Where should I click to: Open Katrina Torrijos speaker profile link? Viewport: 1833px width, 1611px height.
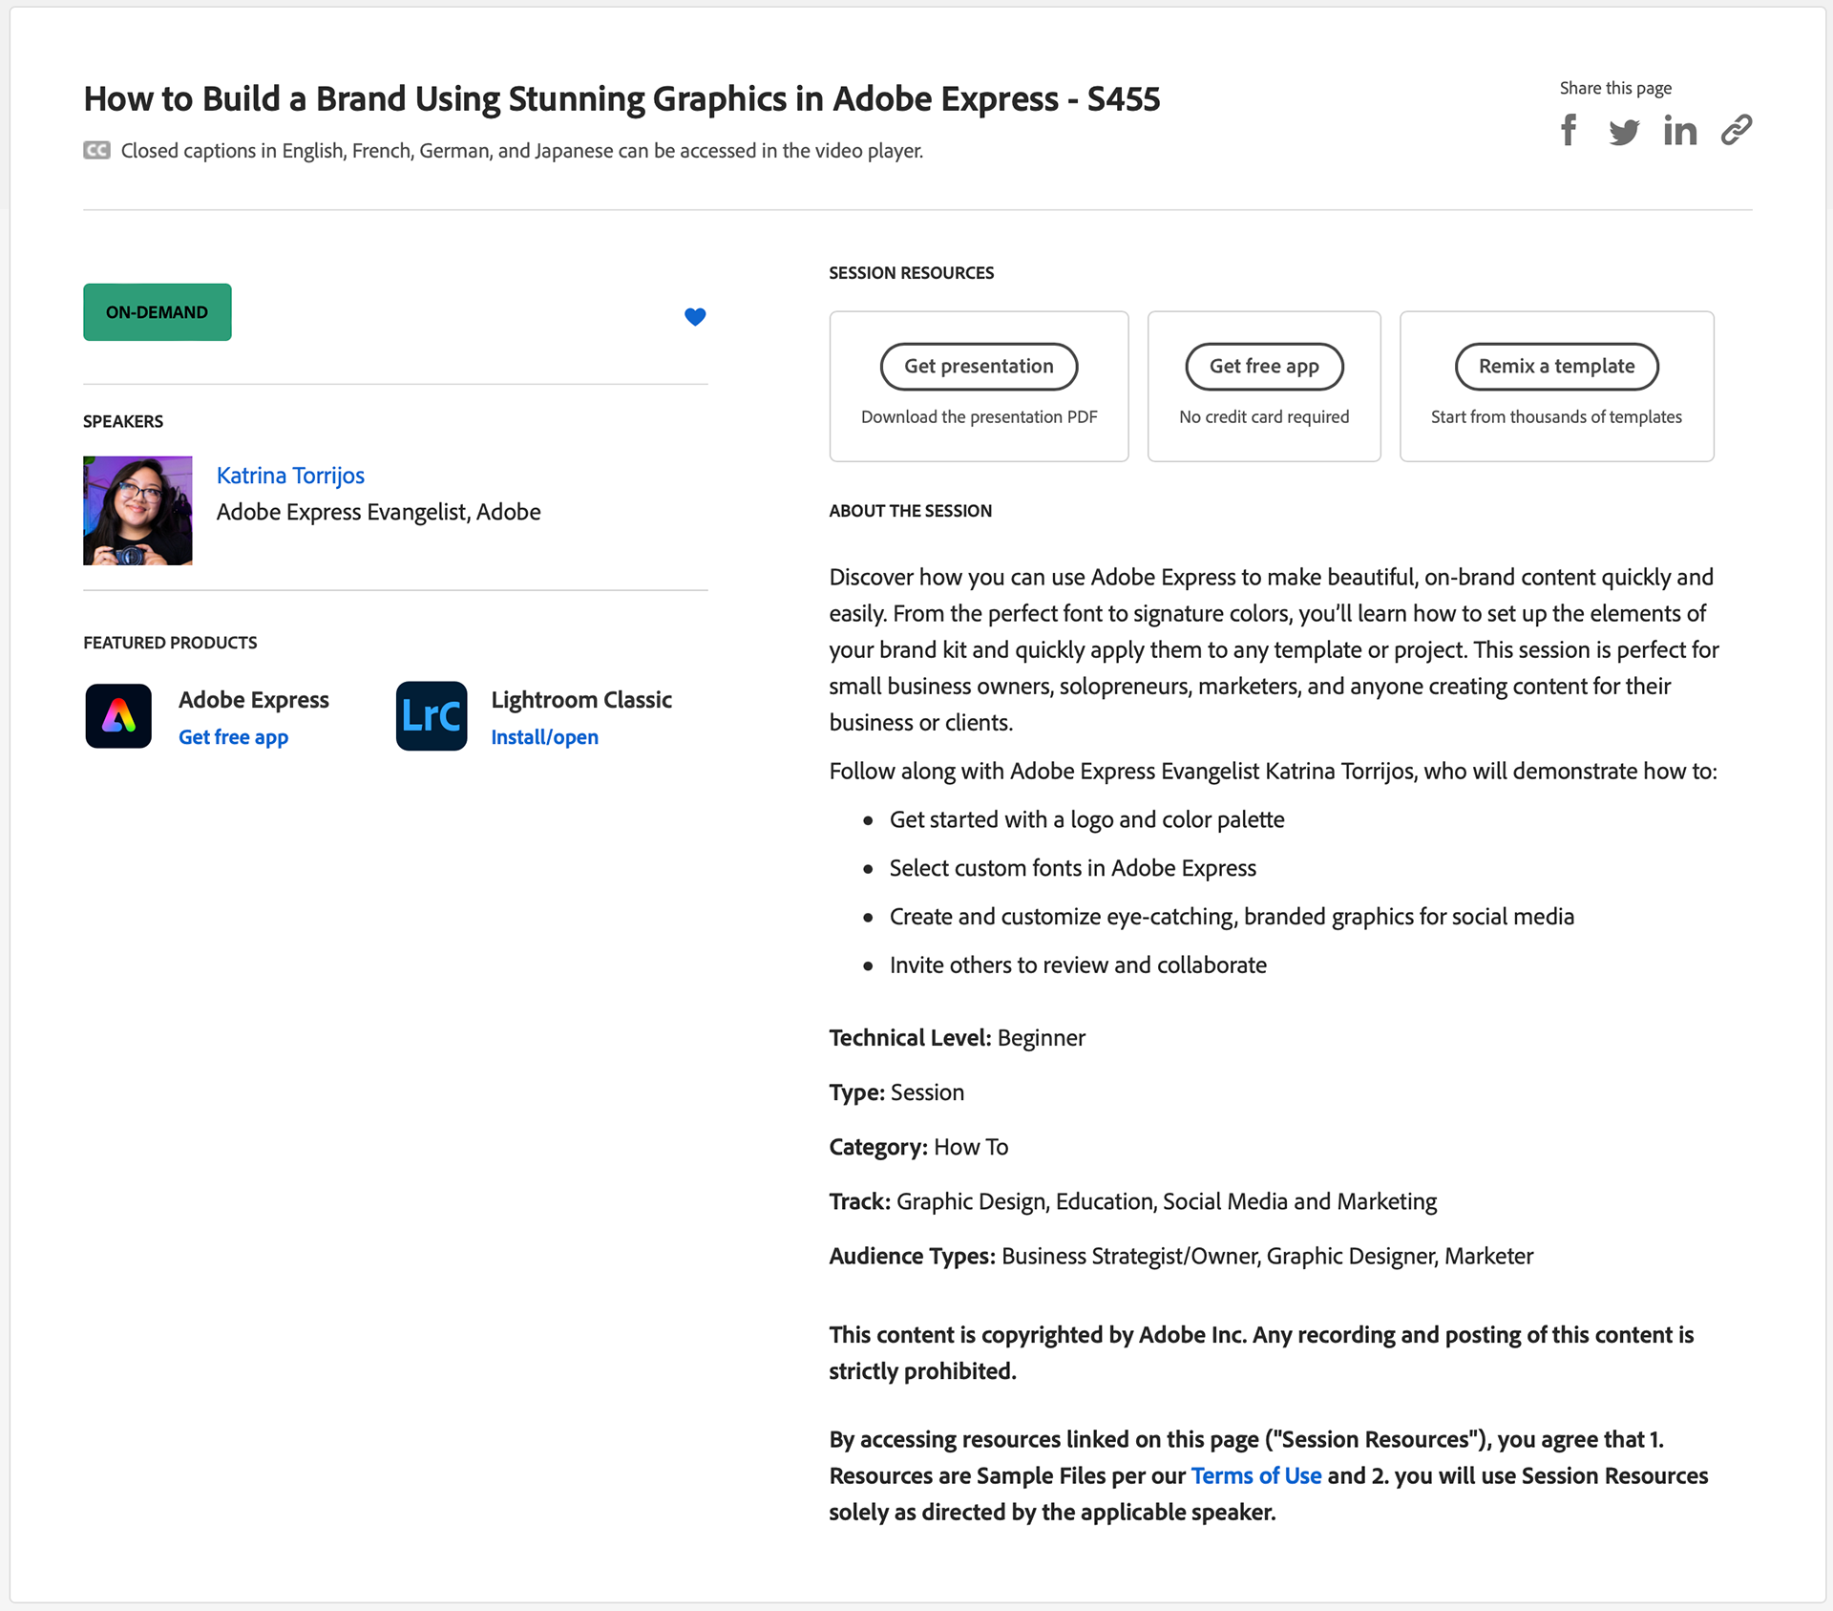[290, 476]
